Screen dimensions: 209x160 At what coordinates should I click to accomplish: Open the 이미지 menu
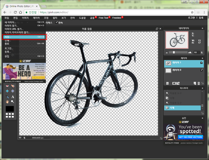25,18
